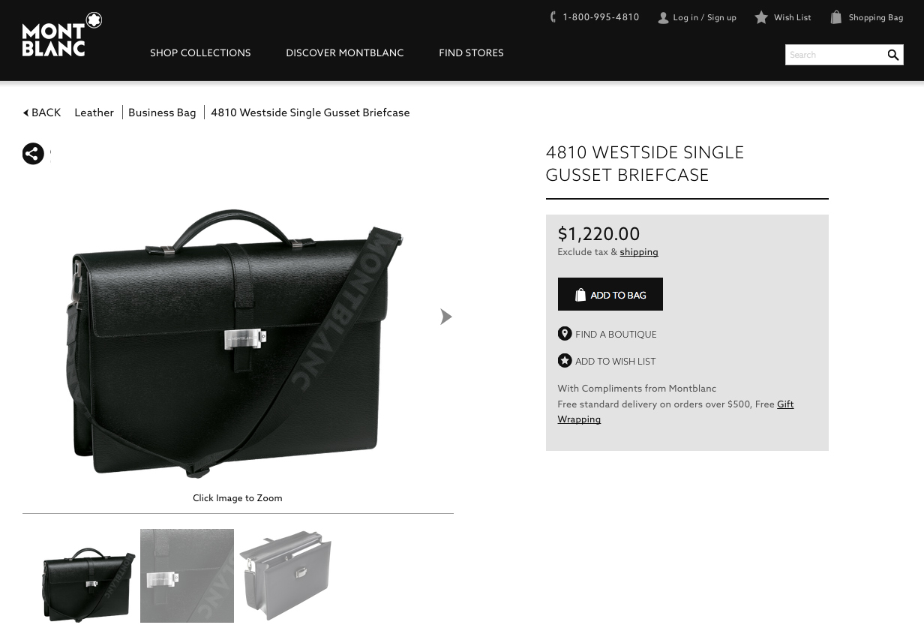
Task: Select the Business Bag breadcrumb
Action: point(162,113)
